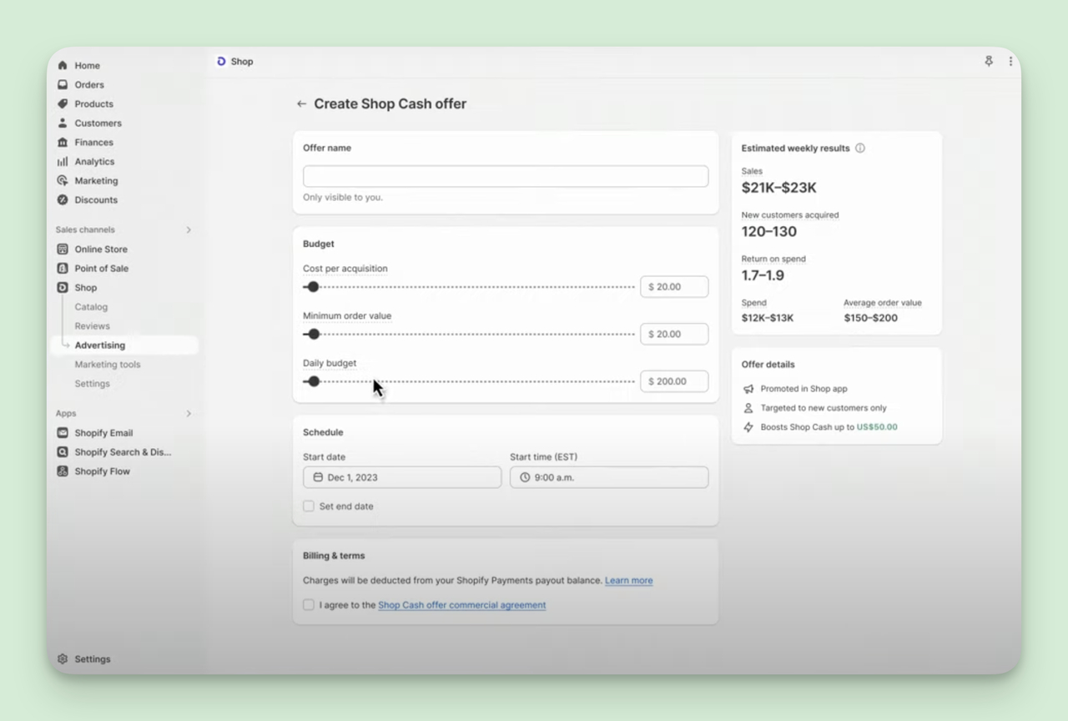Screen dimensions: 1068x721
Task: Click the Analytics bar chart icon
Action: pyautogui.click(x=63, y=161)
